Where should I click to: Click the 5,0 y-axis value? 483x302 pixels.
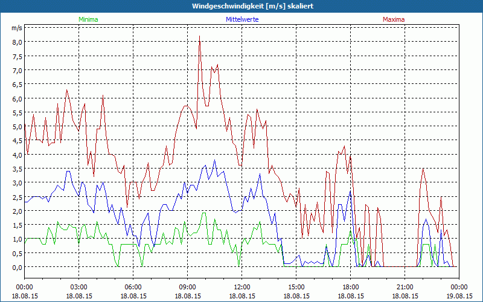coord(17,127)
